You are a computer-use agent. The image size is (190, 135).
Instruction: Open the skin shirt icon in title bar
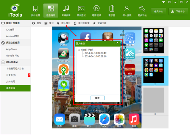[164, 2]
